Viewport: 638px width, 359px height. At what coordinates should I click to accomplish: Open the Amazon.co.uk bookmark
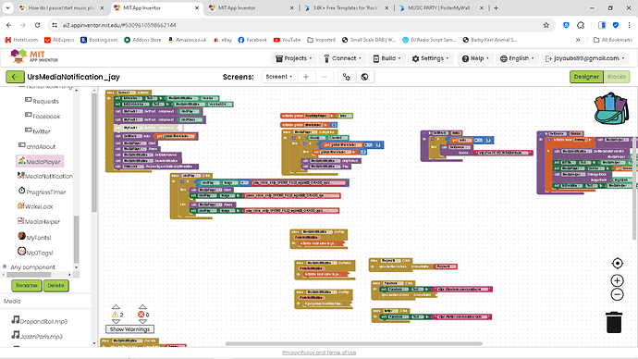(187, 40)
